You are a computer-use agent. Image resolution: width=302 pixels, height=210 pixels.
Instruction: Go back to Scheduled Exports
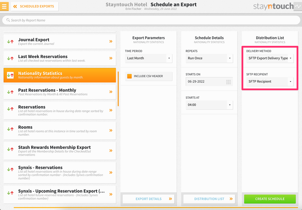pyautogui.click(x=35, y=6)
